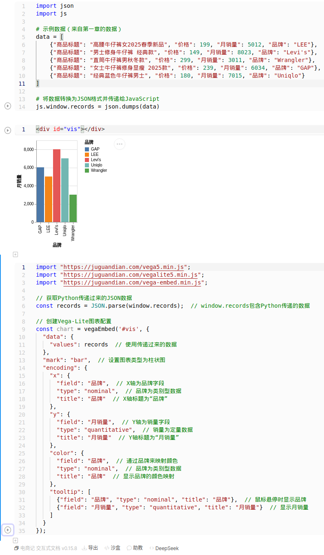The width and height of the screenshot is (324, 555).
Task: Click the 月销量 y-axis title
Action: [19, 181]
